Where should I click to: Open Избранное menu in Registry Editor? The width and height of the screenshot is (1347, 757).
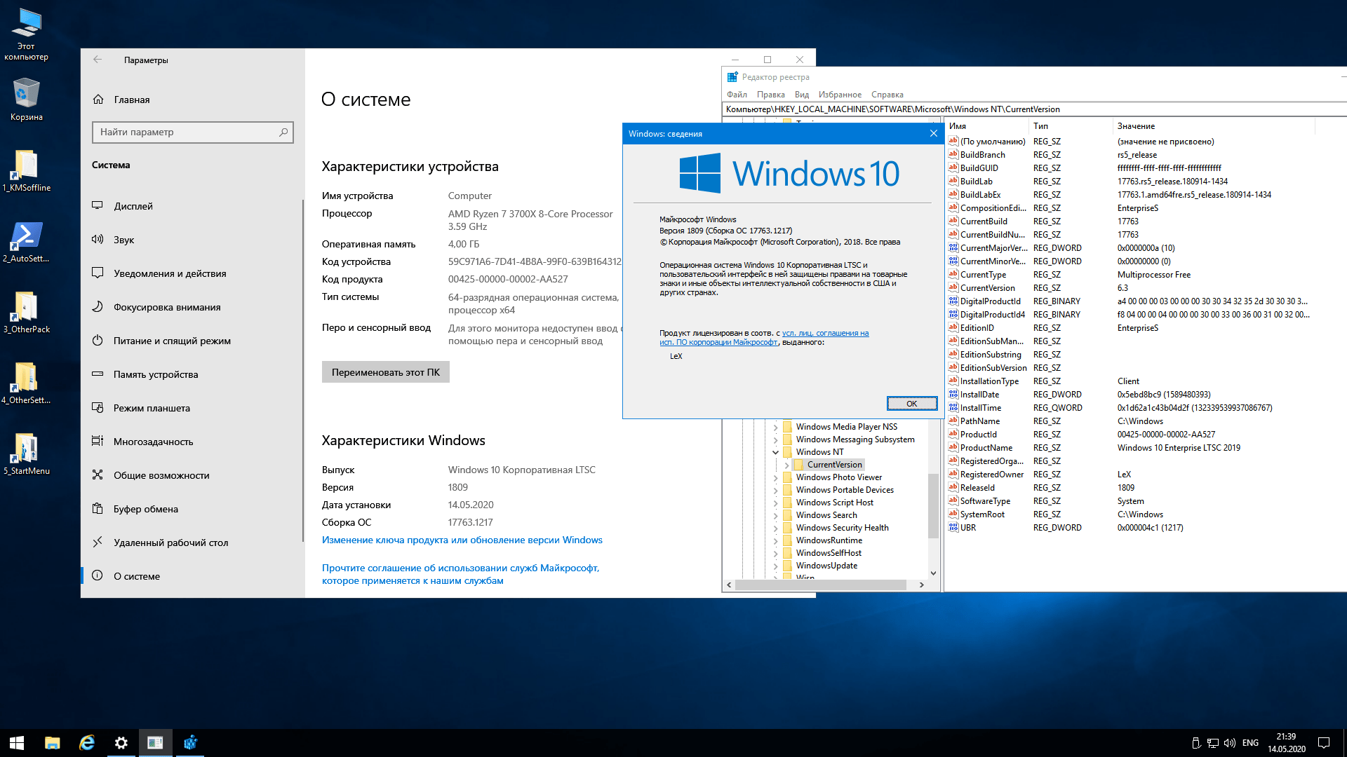[x=840, y=95]
